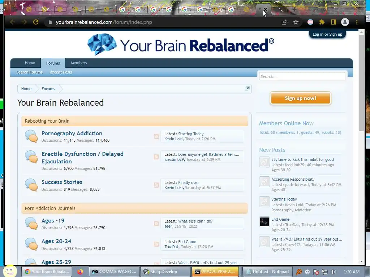Bookmark this page with star icon

[x=296, y=22]
